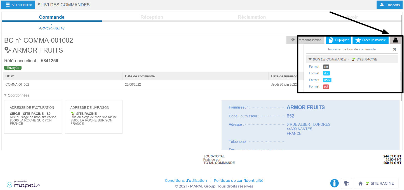Click the TOTAL COMMANDE amount 269.69 € HT
The height and width of the screenshot is (190, 404).
[392, 163]
